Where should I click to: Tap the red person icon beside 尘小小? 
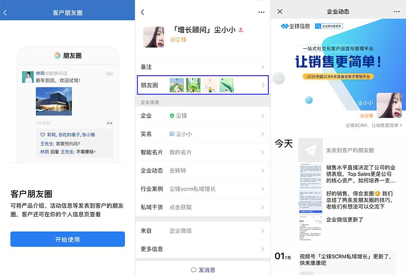point(241,30)
